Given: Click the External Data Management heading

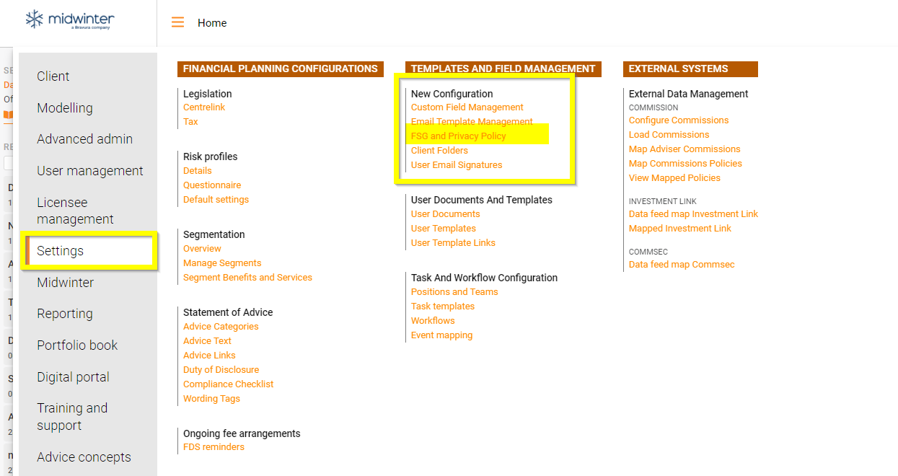Looking at the screenshot, I should 689,94.
